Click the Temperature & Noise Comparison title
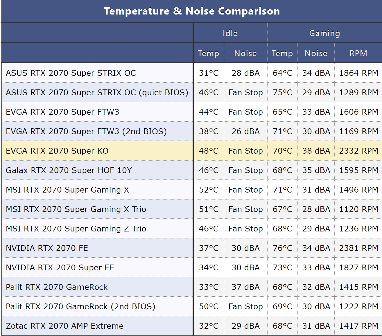This screenshot has width=382, height=336. tap(192, 11)
